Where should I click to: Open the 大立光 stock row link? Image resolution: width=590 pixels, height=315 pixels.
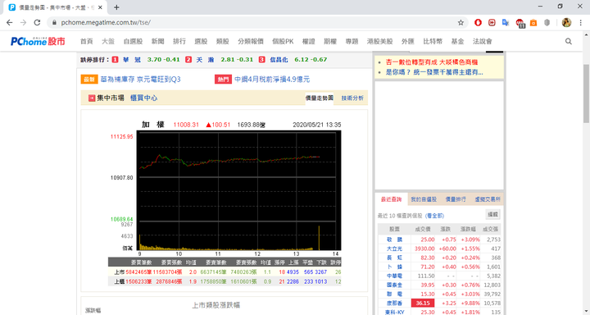[394, 249]
